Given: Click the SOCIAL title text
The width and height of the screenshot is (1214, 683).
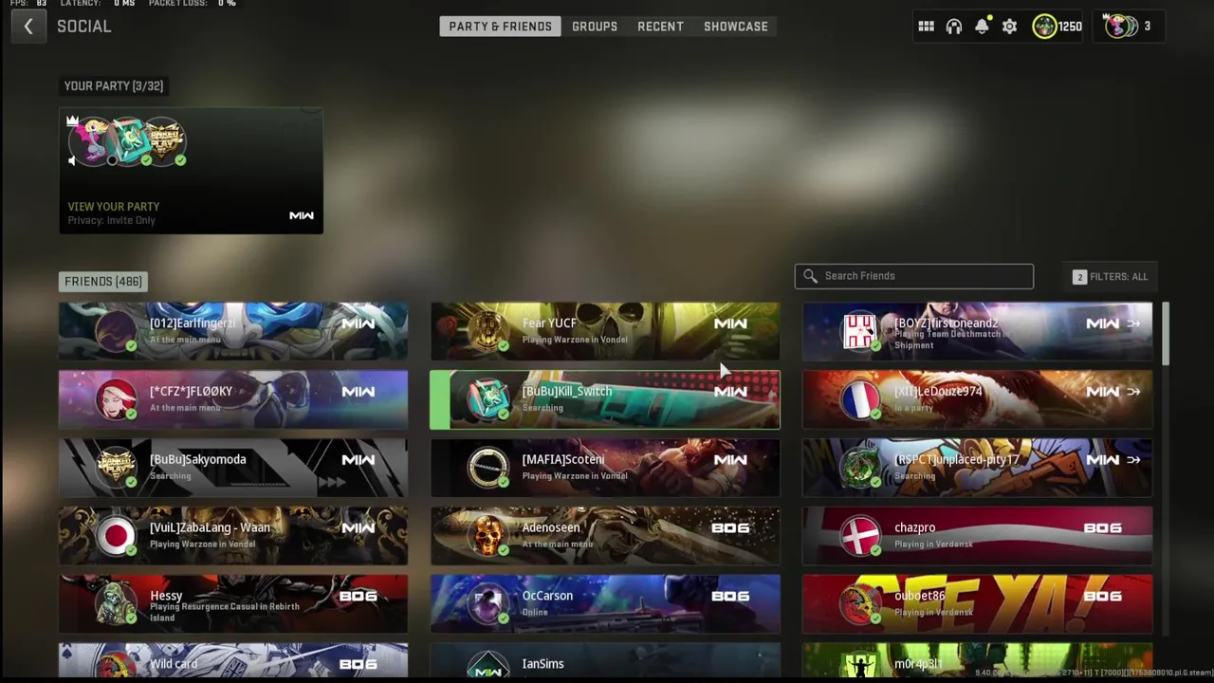Looking at the screenshot, I should 83,27.
